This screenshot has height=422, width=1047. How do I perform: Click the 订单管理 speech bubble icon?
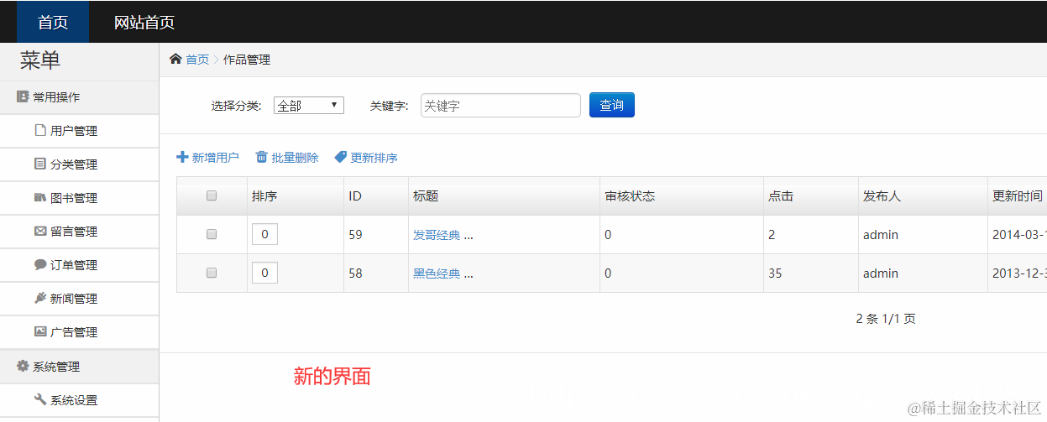coord(40,264)
